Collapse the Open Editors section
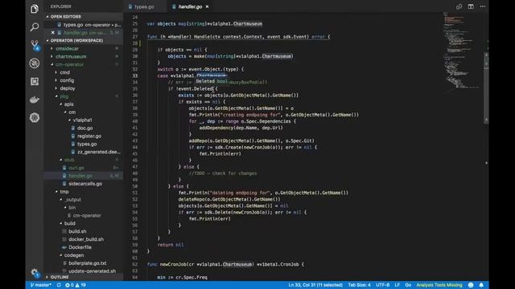This screenshot has height=289, width=515. [66, 16]
